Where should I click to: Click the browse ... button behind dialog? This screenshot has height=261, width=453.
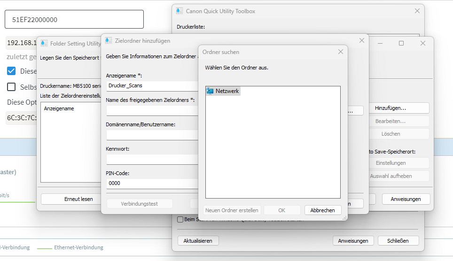355,111
